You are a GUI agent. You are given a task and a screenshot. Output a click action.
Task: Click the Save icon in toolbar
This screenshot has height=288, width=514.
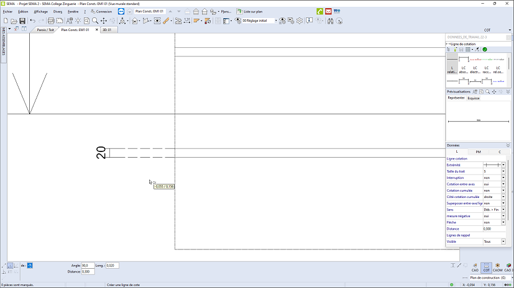(x=22, y=20)
